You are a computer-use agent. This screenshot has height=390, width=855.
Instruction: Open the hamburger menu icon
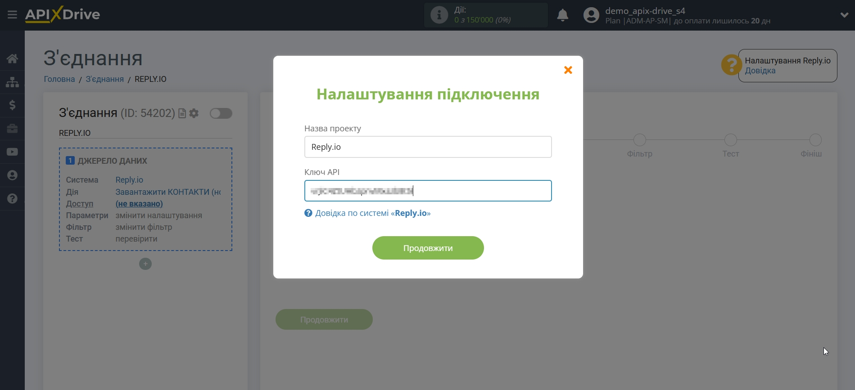(12, 15)
